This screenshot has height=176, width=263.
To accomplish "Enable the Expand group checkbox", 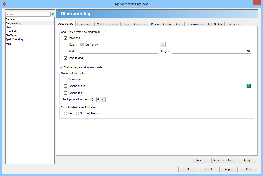I will [66, 86].
